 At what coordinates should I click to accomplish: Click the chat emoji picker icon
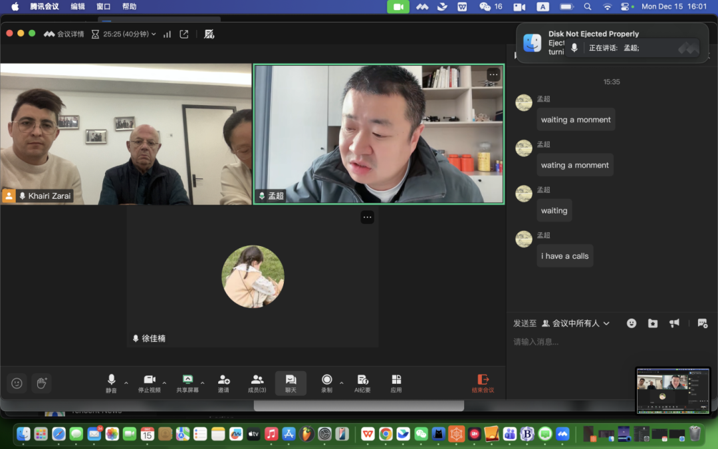point(632,323)
